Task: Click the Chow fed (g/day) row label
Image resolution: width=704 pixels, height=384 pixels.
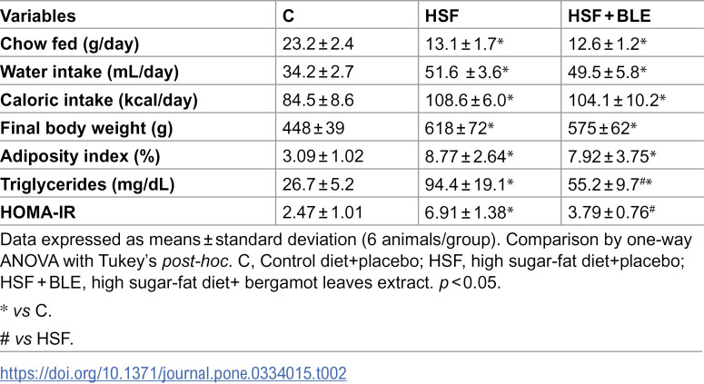Action: click(70, 44)
